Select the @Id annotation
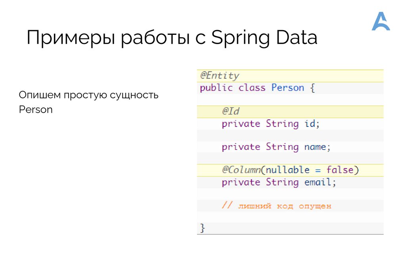406x253 pixels. pyautogui.click(x=231, y=111)
